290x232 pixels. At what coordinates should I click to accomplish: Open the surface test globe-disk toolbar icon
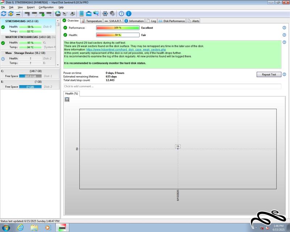point(58,14)
